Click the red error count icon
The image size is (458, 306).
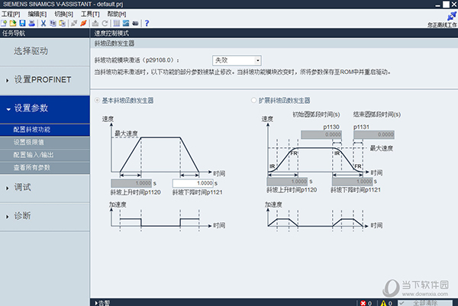pyautogui.click(x=363, y=303)
